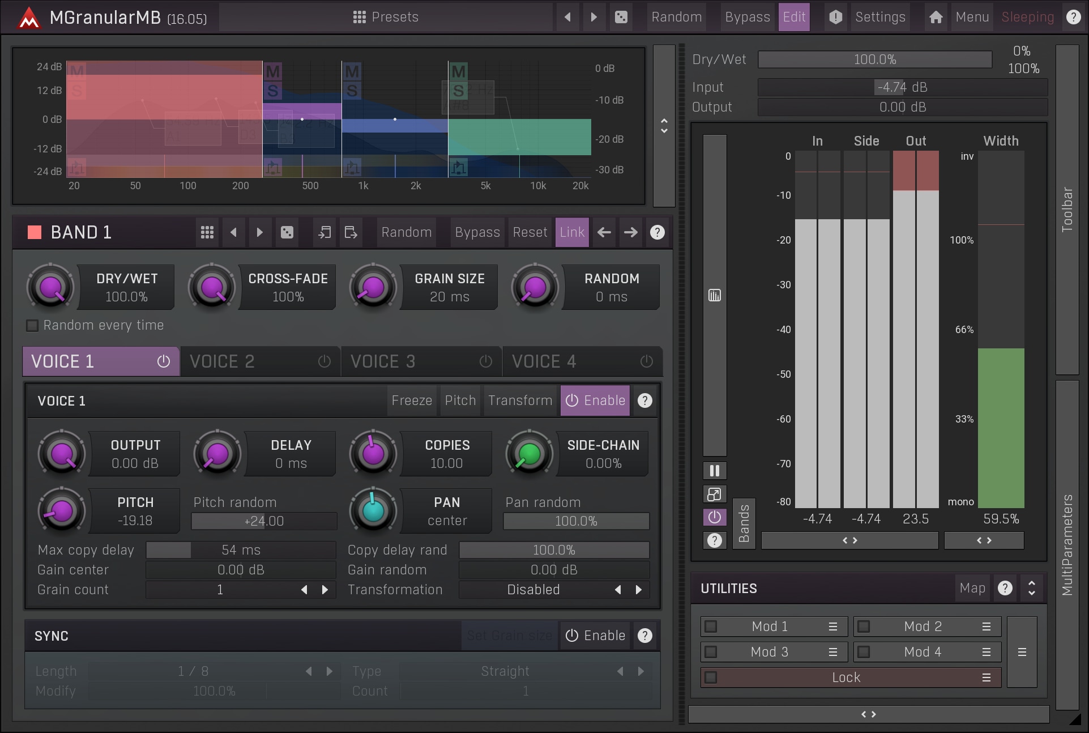The image size is (1089, 733).
Task: Click the warning icon beside Settings
Action: tap(835, 17)
